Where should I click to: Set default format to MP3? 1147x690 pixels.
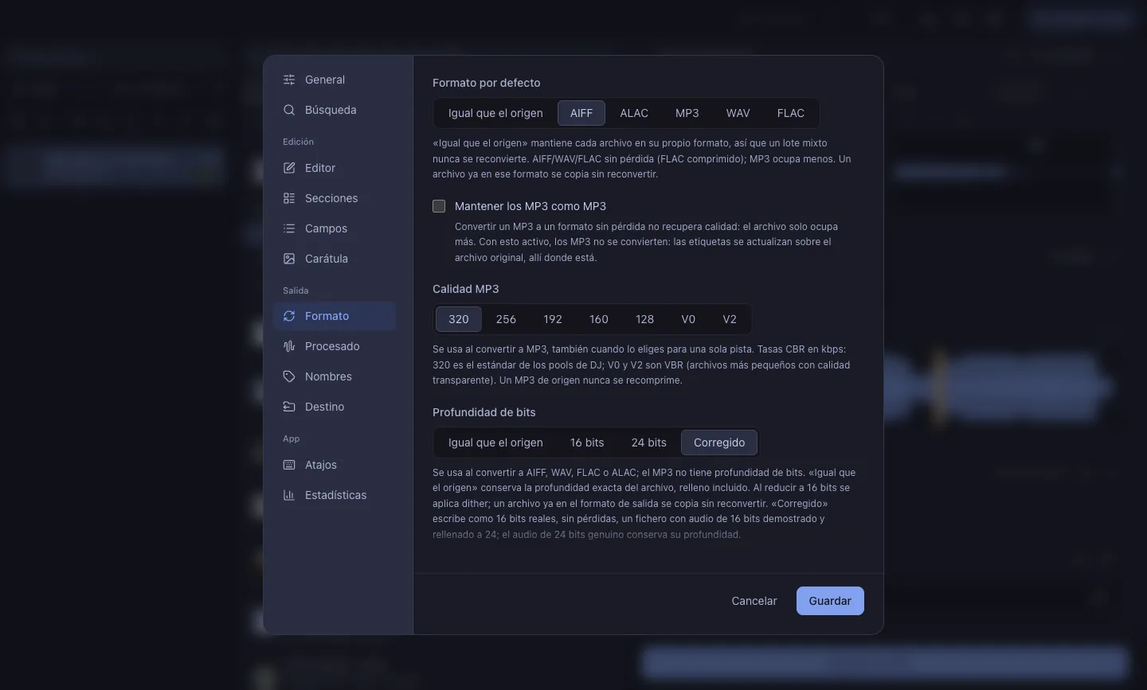687,113
